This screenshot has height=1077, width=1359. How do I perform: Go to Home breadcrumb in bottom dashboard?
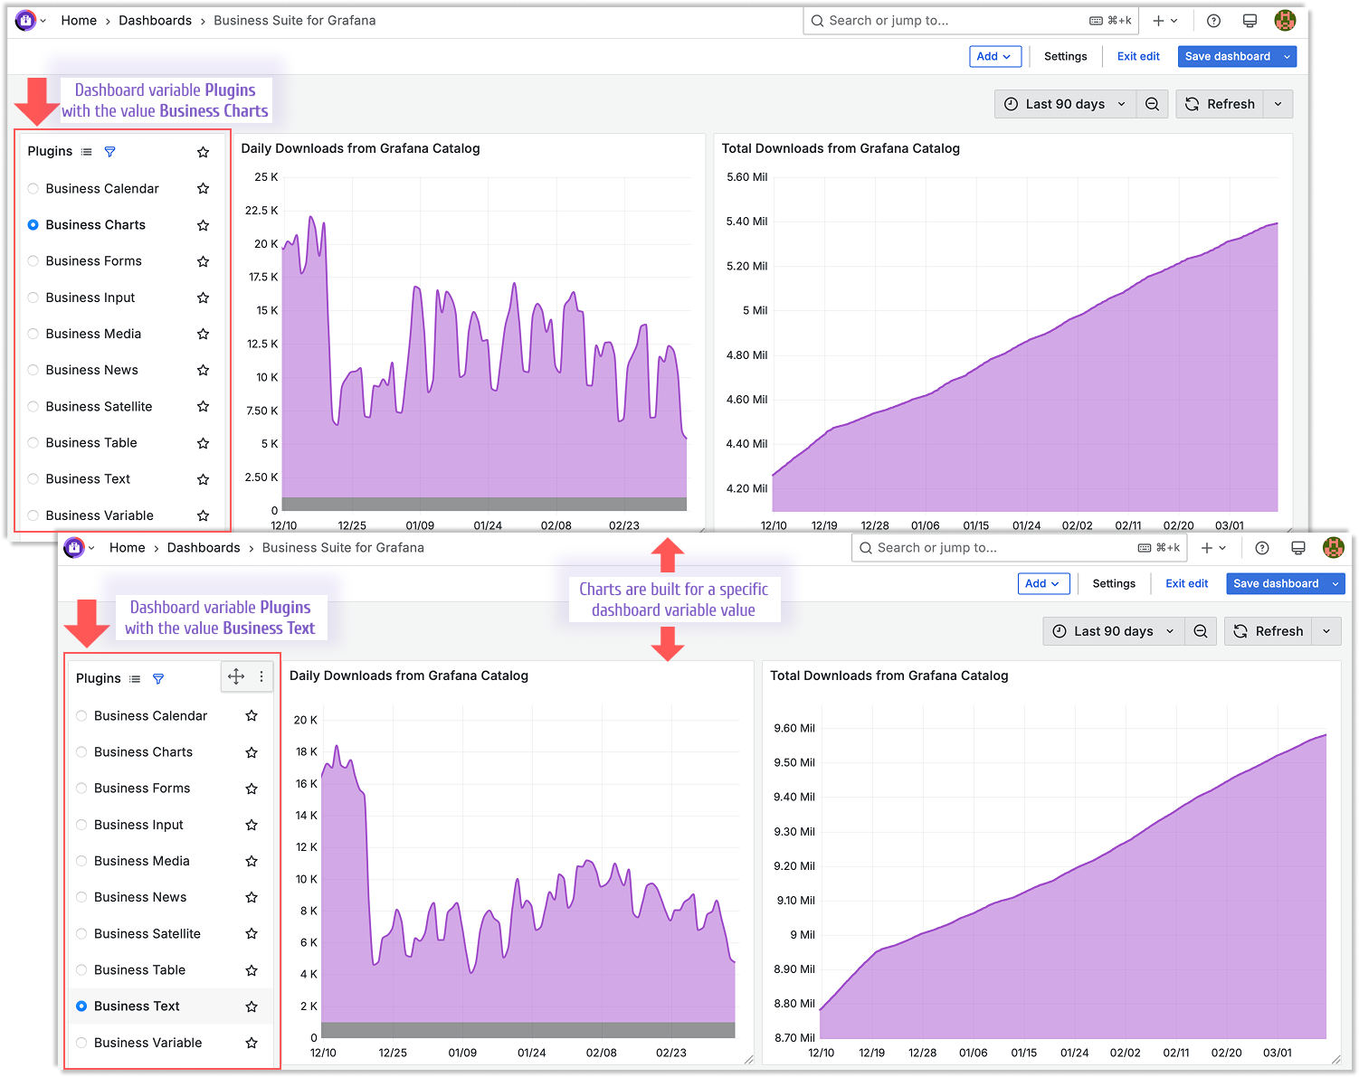coord(127,547)
